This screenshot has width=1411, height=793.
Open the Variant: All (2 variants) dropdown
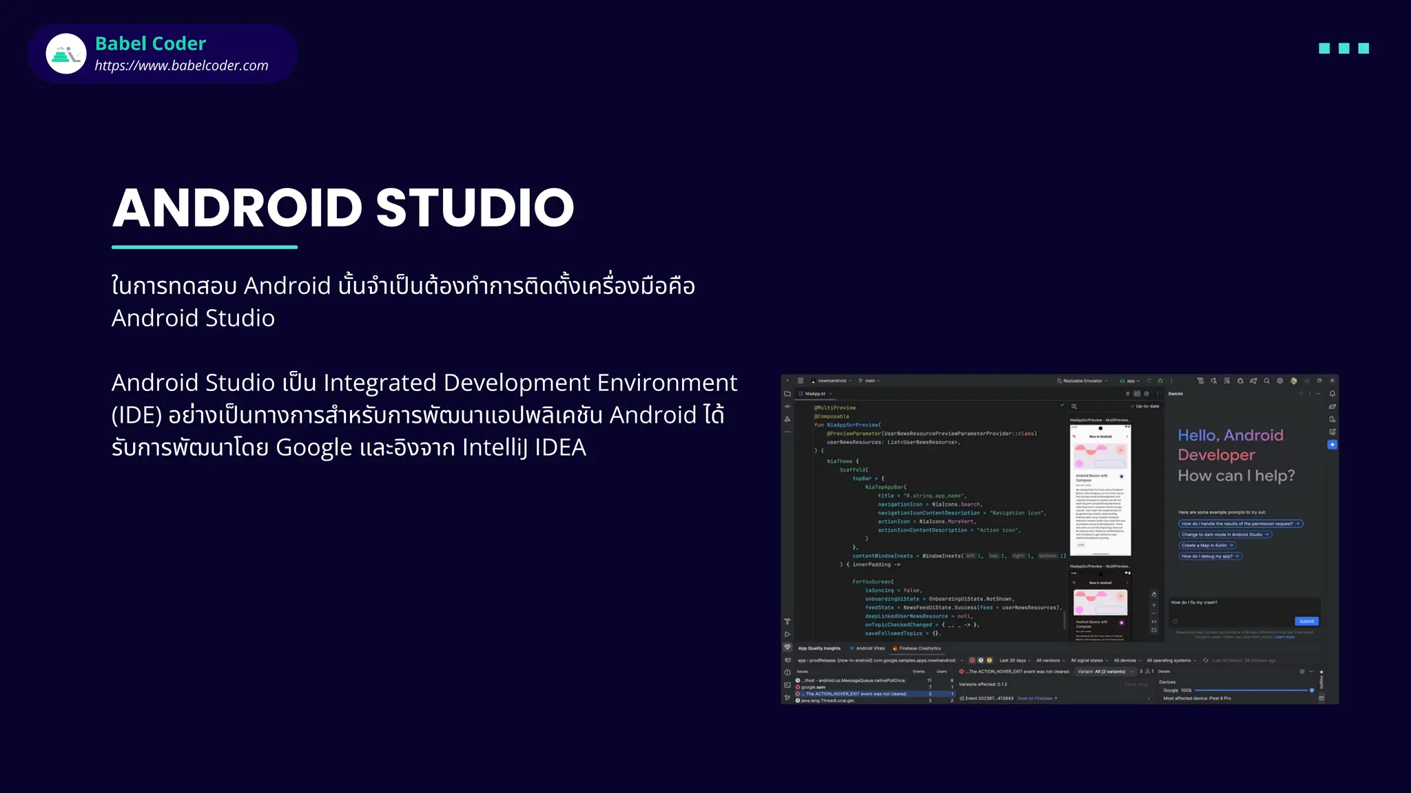point(1105,671)
